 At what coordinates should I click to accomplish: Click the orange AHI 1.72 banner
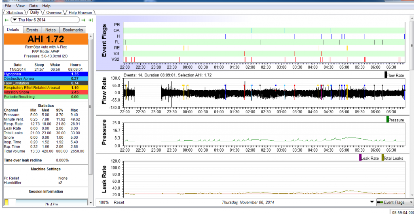point(45,39)
